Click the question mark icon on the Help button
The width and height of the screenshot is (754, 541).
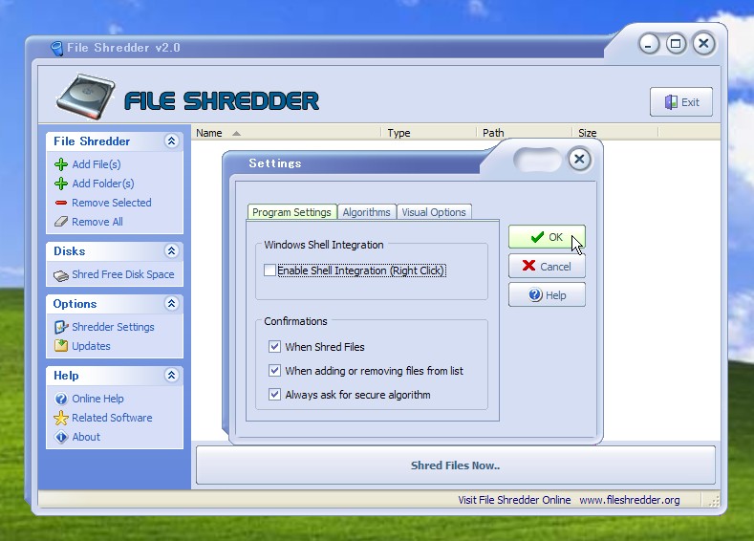535,294
